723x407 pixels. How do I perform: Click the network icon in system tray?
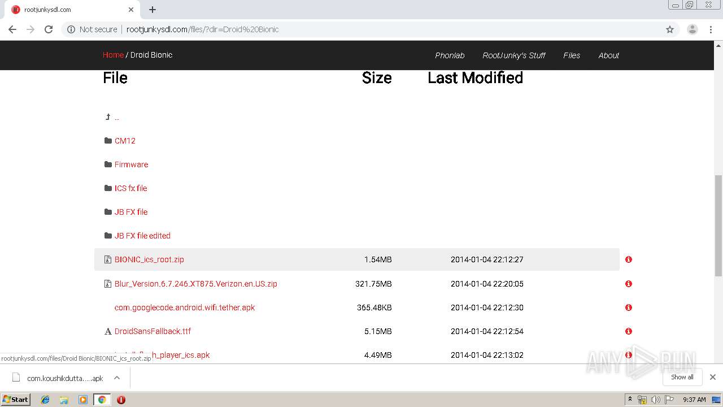pos(642,400)
